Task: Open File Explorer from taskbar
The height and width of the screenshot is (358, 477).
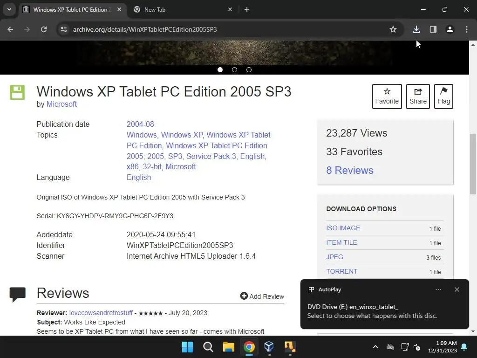Action: pos(228,347)
